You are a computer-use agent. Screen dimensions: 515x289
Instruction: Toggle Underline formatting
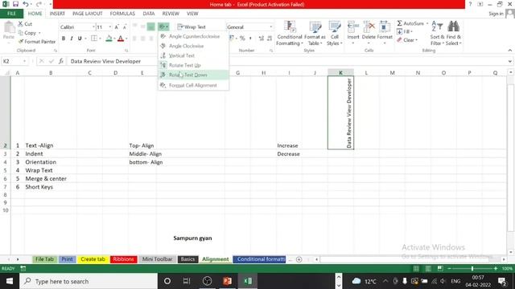(x=80, y=39)
